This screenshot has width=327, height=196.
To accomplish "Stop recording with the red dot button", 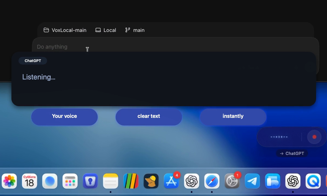I will (x=314, y=137).
